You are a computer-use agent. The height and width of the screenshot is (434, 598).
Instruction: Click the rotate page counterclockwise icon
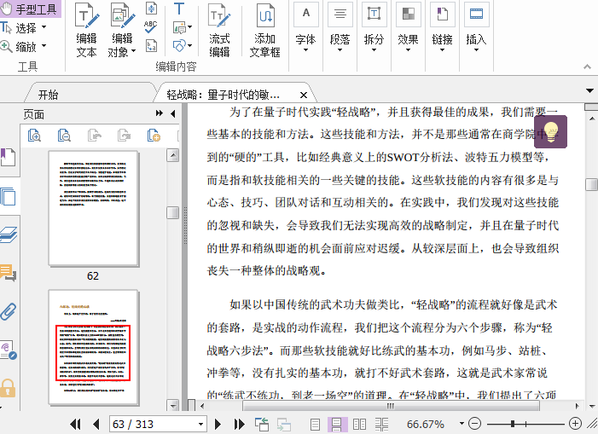pyautogui.click(x=94, y=136)
